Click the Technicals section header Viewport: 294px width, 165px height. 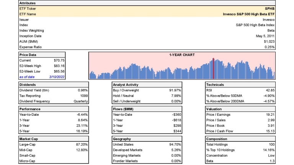(215, 85)
